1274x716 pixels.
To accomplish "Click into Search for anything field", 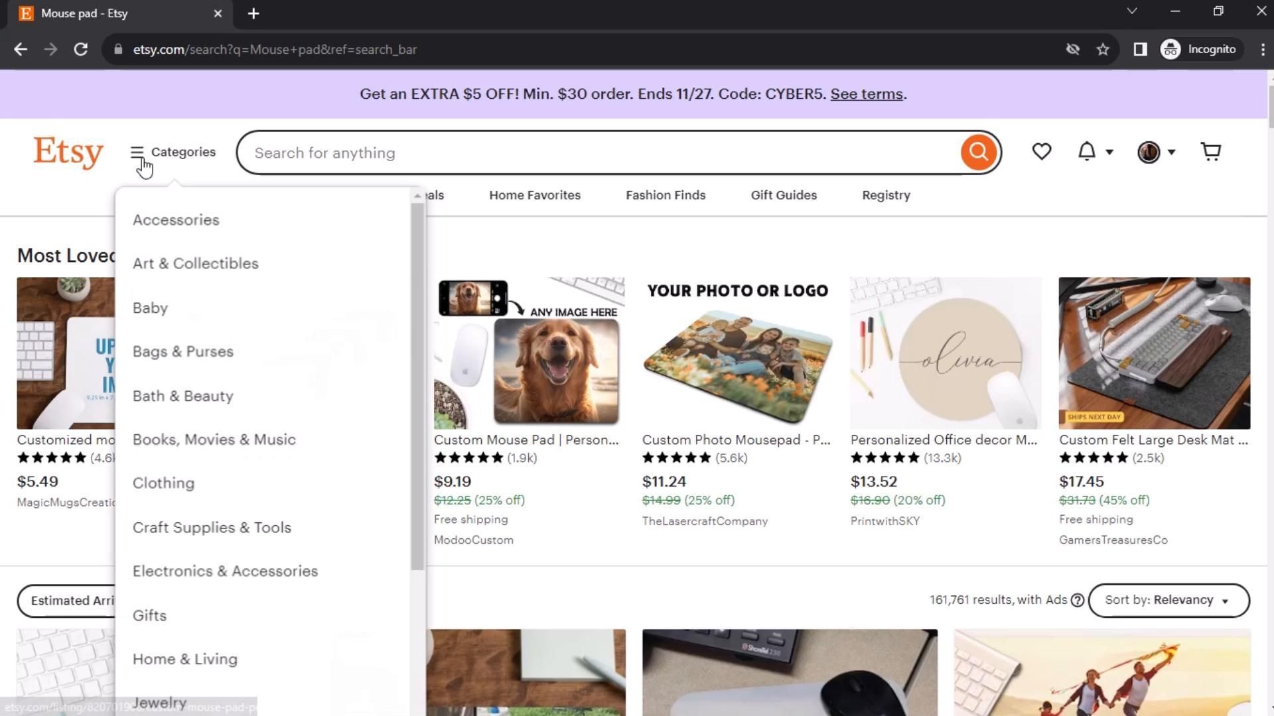I will 597,153.
